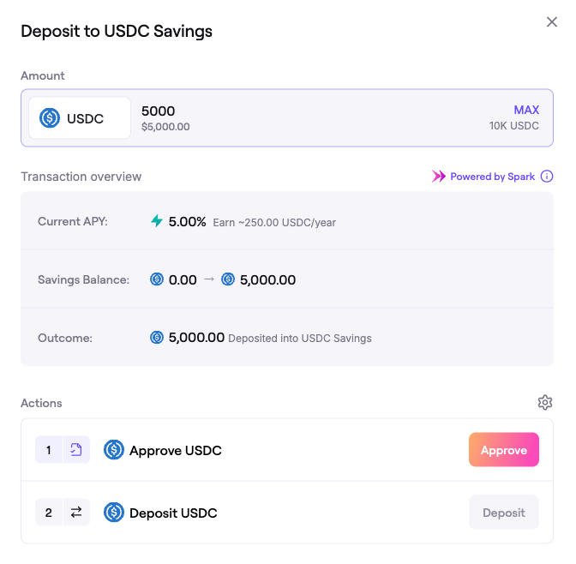The height and width of the screenshot is (564, 576).
Task: Click the step 2 number badge
Action: (49, 513)
